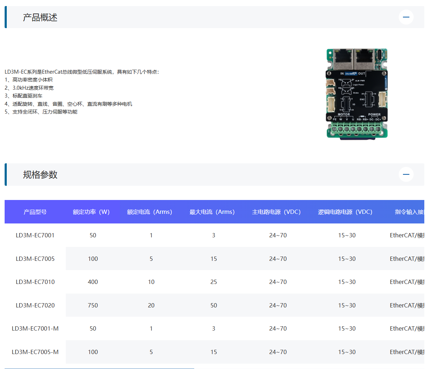The width and height of the screenshot is (430, 369).
Task: Select the LD3M-EC7005 model cell
Action: [35, 259]
